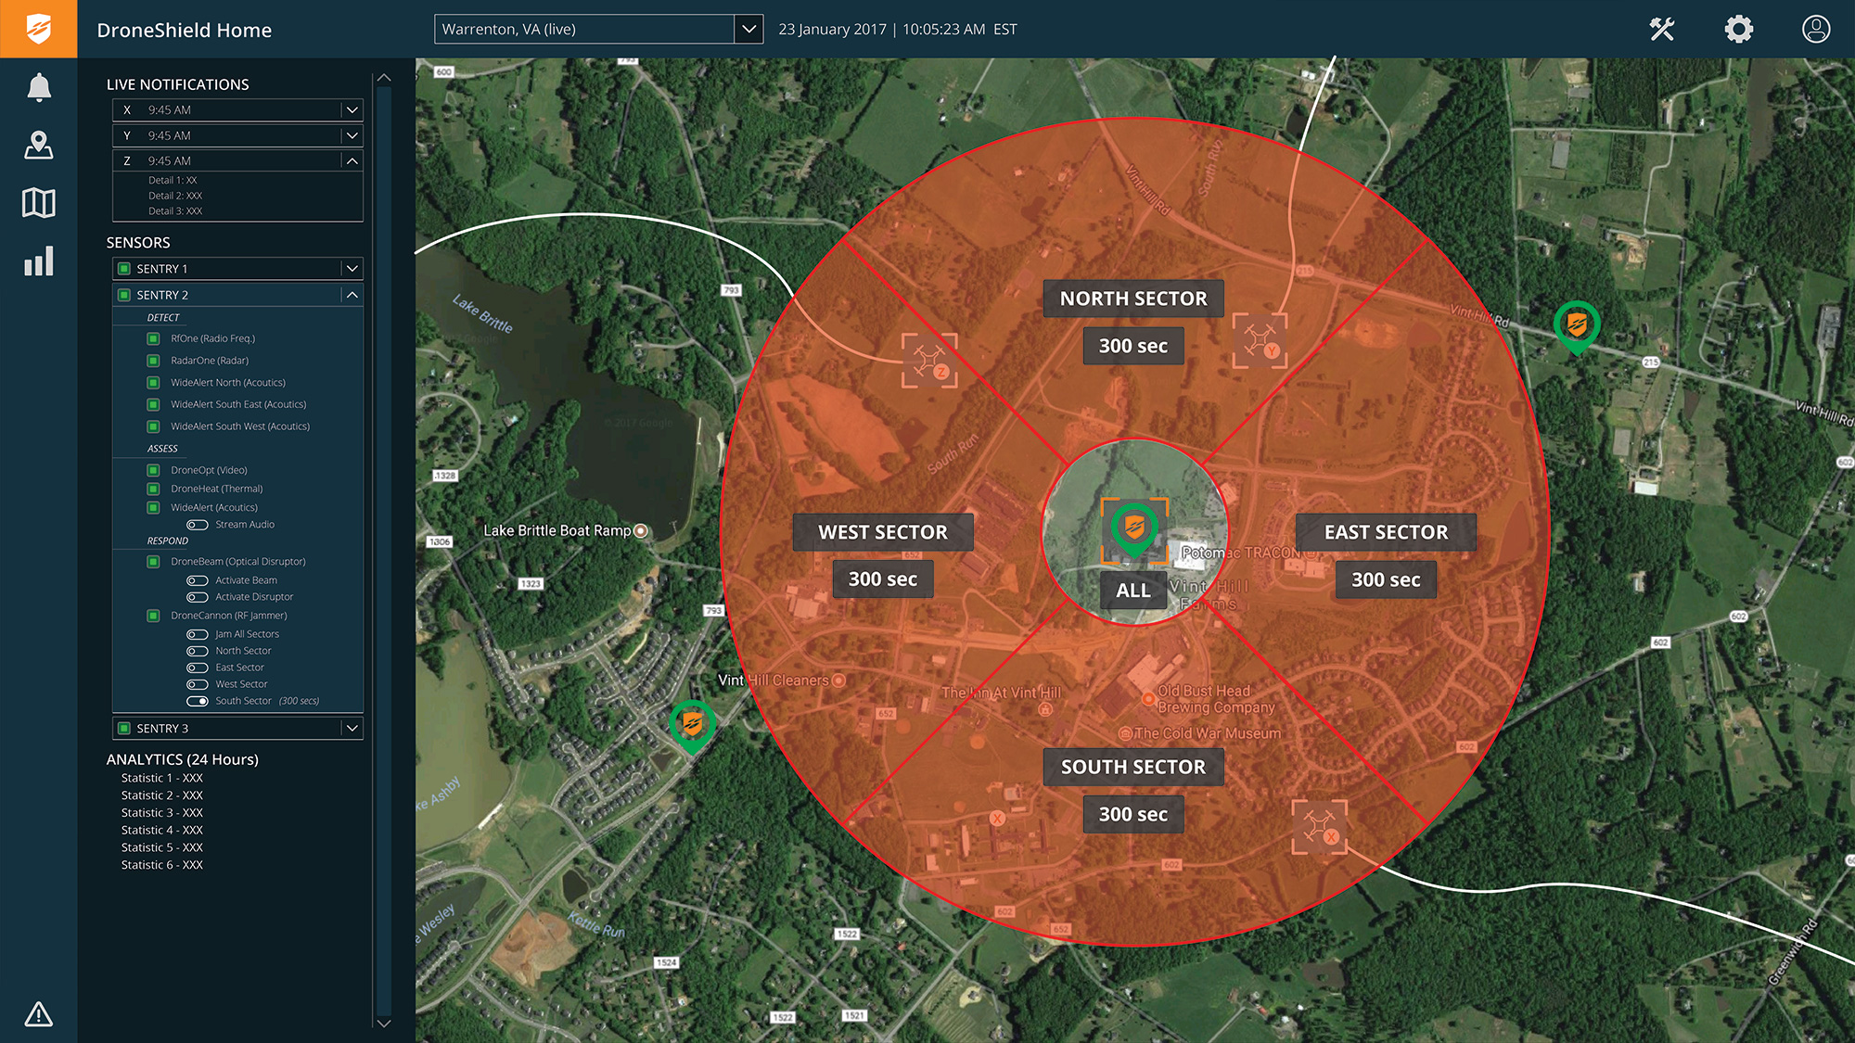
Task: Click the sidebar scroll down arrow
Action: (384, 1023)
